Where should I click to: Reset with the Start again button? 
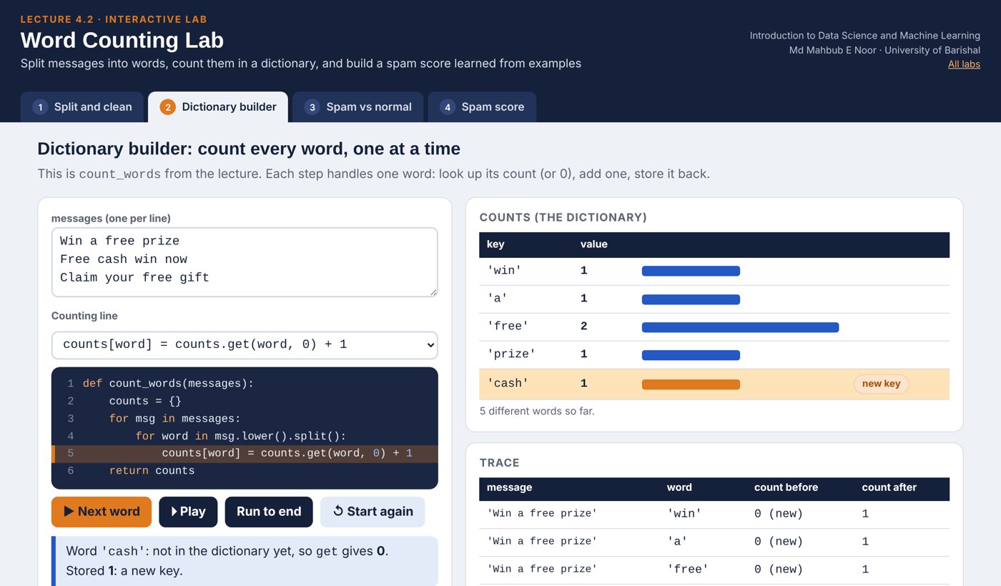coord(373,512)
